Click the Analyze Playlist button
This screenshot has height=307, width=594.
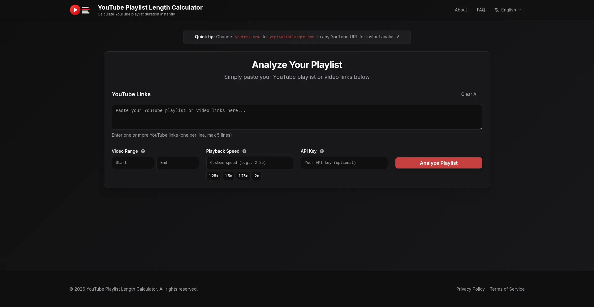(439, 163)
